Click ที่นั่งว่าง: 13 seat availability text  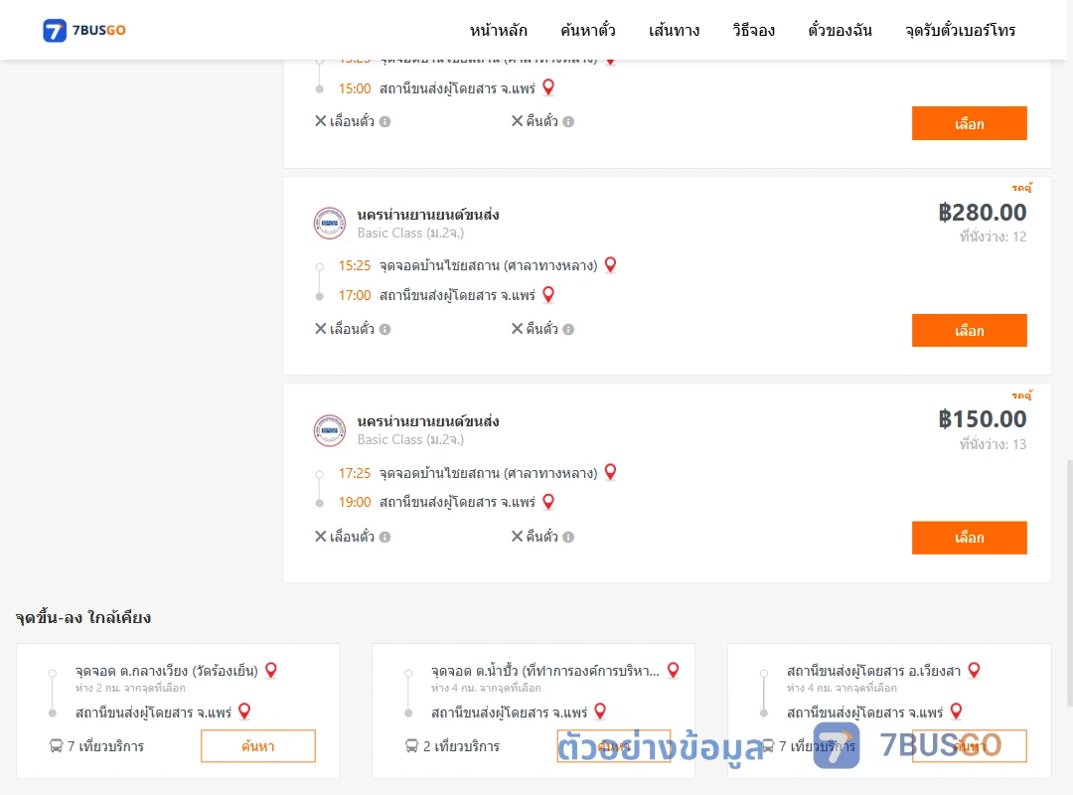pyautogui.click(x=993, y=444)
